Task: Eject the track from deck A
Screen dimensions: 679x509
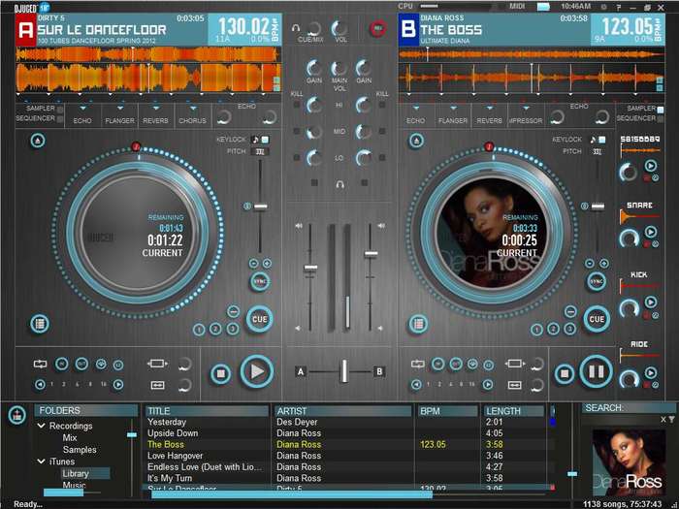Action: pyautogui.click(x=38, y=141)
